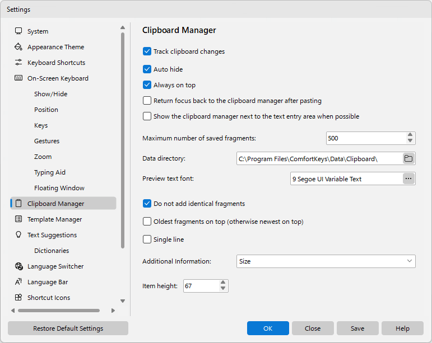Open font picker with ellipsis button
This screenshot has height=343, width=432.
[x=408, y=178]
